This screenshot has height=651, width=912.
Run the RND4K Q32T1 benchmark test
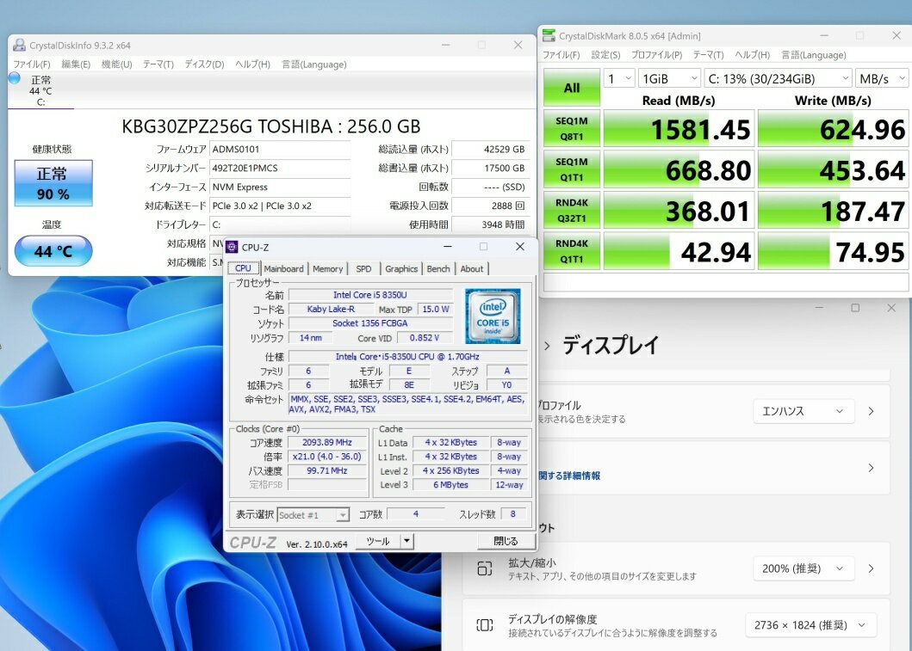[x=572, y=210]
